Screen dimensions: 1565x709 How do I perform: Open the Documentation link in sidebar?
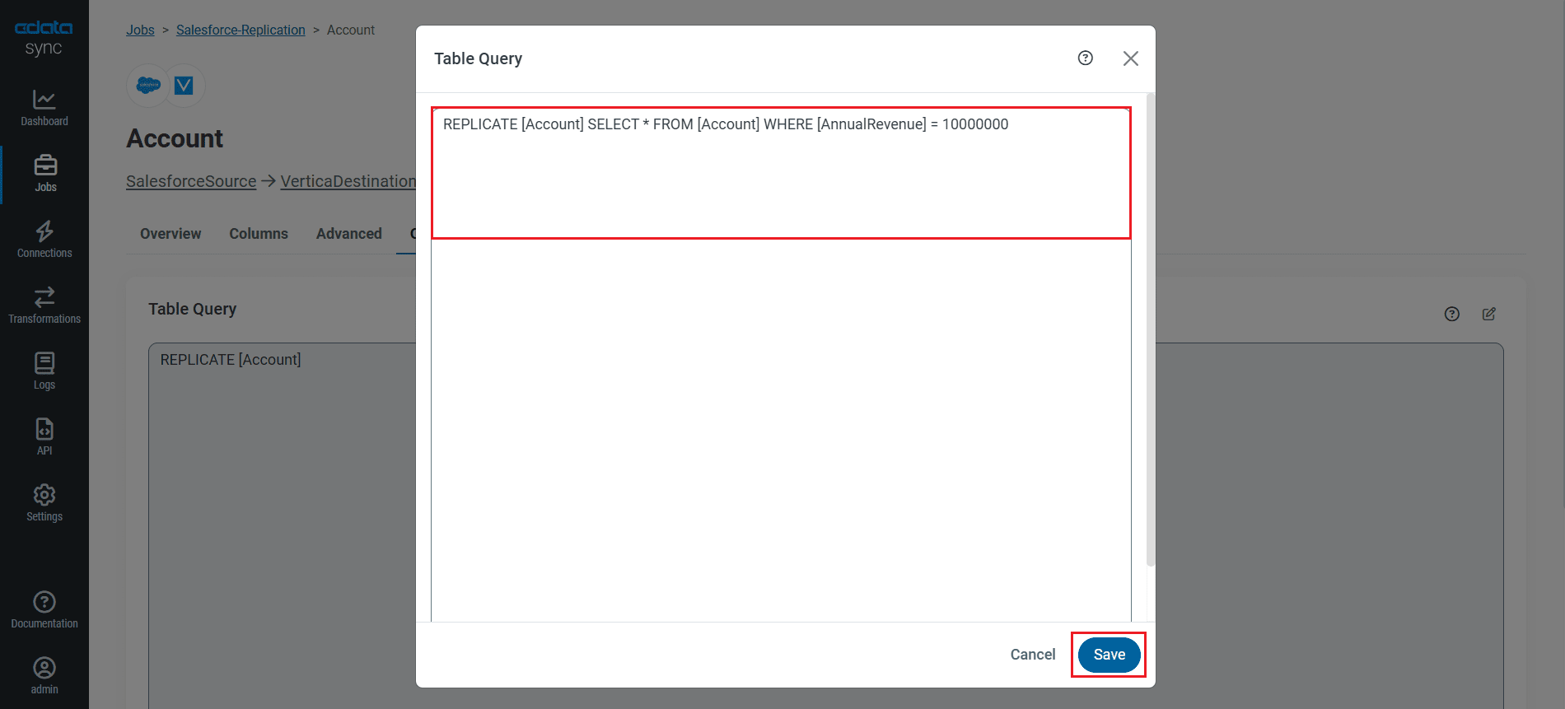click(44, 610)
